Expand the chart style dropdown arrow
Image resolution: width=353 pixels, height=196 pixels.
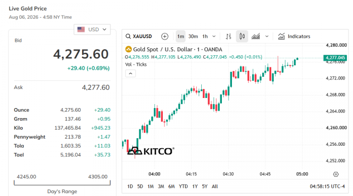[x=267, y=36]
